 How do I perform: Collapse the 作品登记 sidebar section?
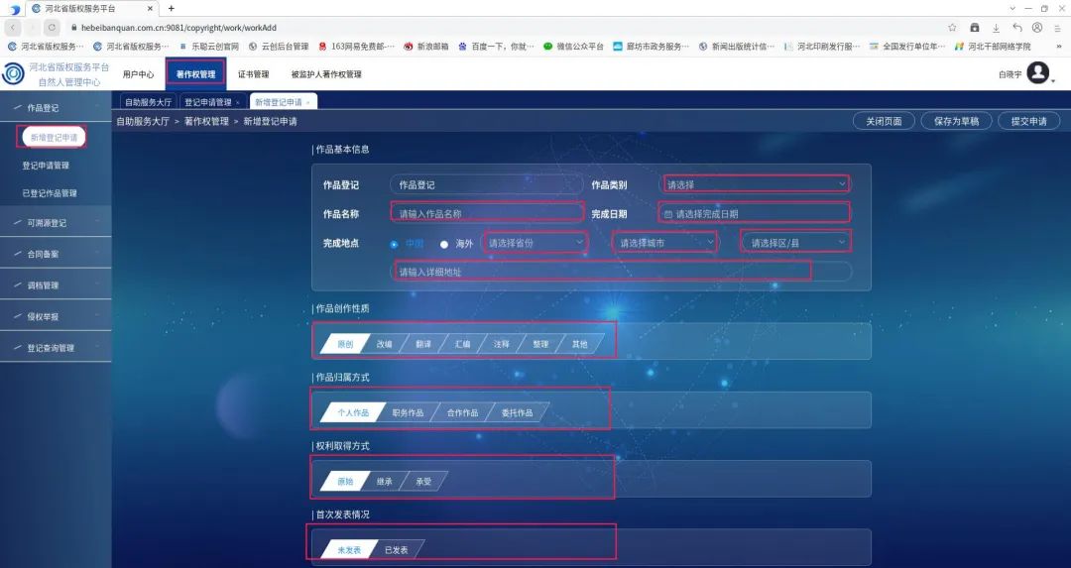coord(56,107)
